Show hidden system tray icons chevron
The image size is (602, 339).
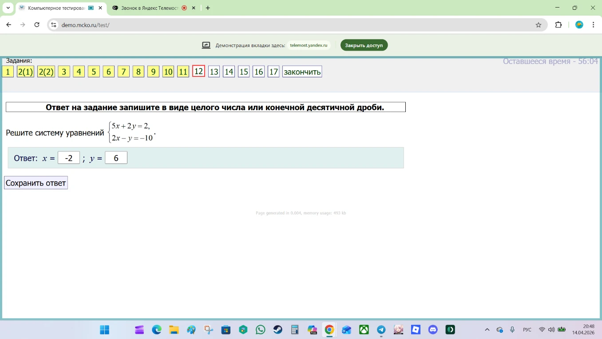(x=487, y=330)
